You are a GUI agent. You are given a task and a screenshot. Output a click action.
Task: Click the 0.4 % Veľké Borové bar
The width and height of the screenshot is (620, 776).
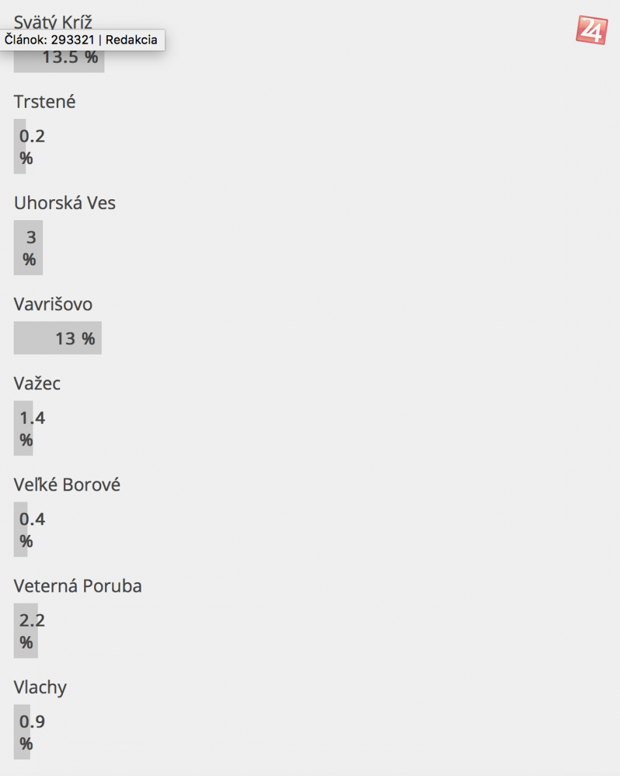tap(20, 529)
